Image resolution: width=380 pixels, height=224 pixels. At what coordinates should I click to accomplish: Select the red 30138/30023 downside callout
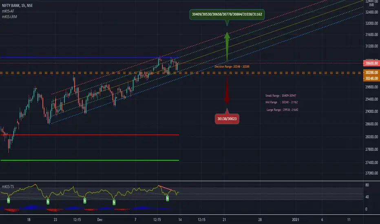click(227, 119)
